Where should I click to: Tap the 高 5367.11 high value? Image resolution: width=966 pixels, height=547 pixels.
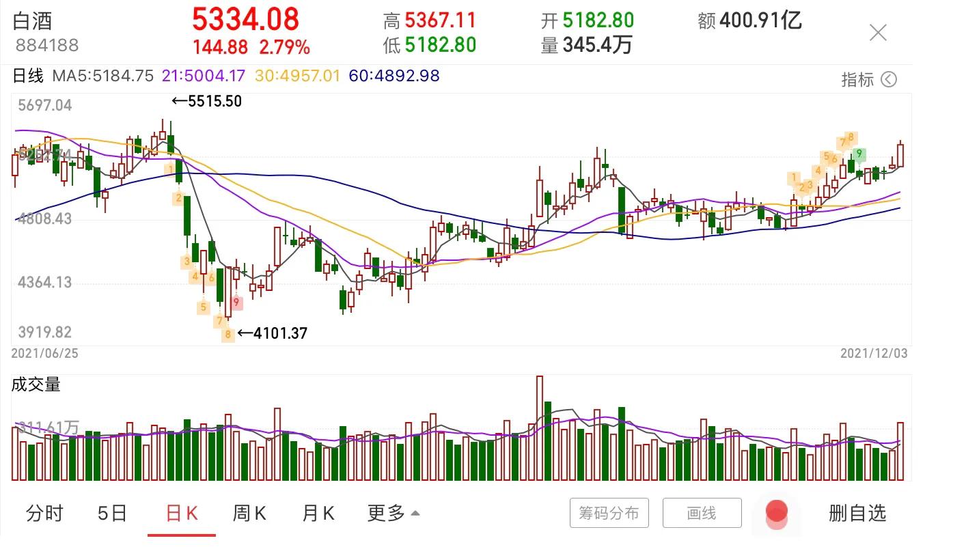point(430,20)
